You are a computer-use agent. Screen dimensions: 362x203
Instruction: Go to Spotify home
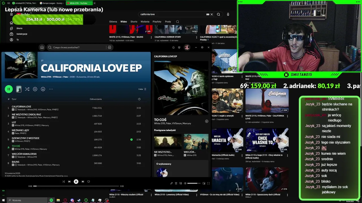coord(42,47)
